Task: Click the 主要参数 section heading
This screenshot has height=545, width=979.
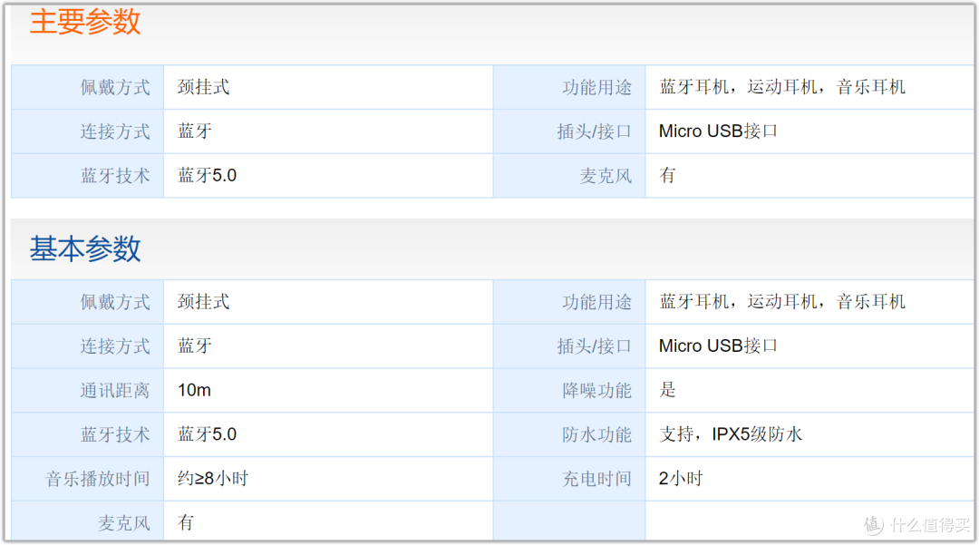Action: click(x=85, y=22)
